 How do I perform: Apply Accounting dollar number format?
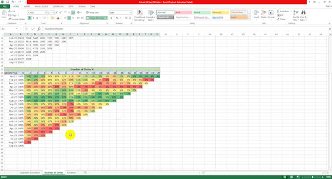[x=111, y=18]
